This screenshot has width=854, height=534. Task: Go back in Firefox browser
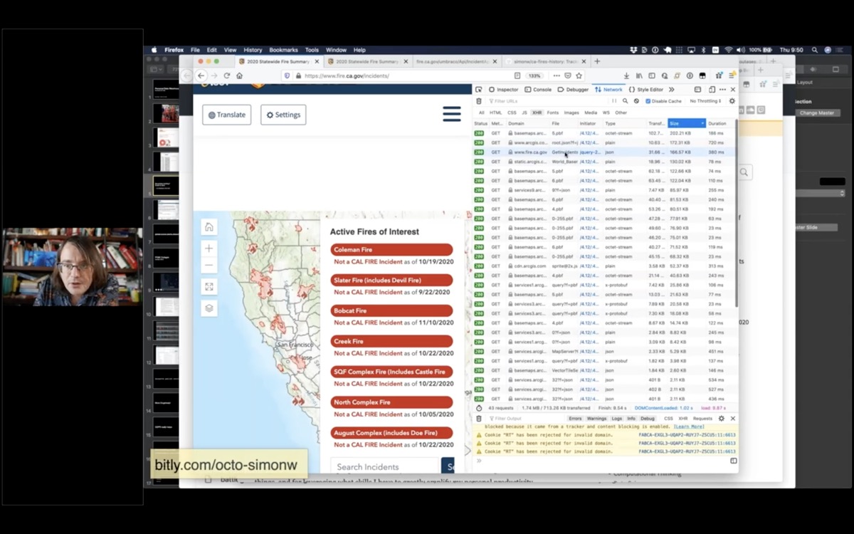click(x=201, y=75)
